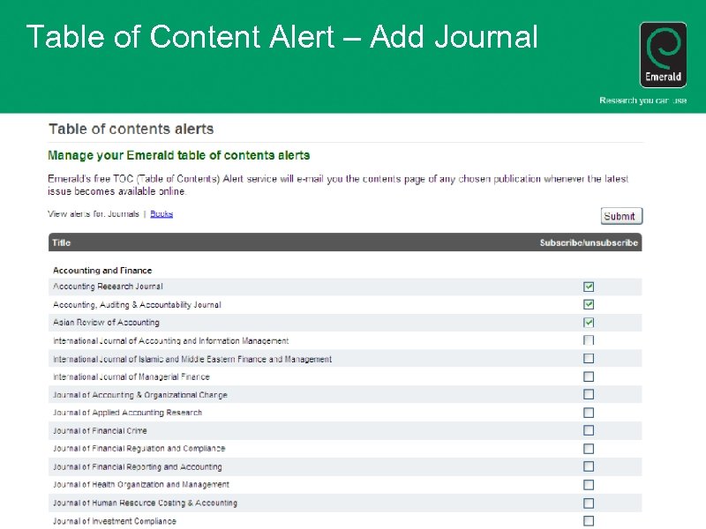The width and height of the screenshot is (706, 529).
Task: Check International Journal of Accounting and Information Management
Action: tap(589, 339)
